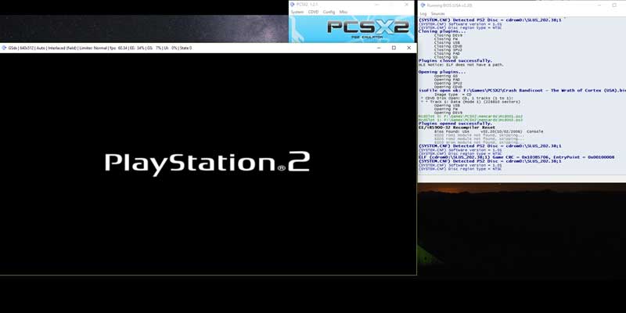Click the PlayStation 2 logo in game view
The image size is (626, 313).
pyautogui.click(x=207, y=163)
